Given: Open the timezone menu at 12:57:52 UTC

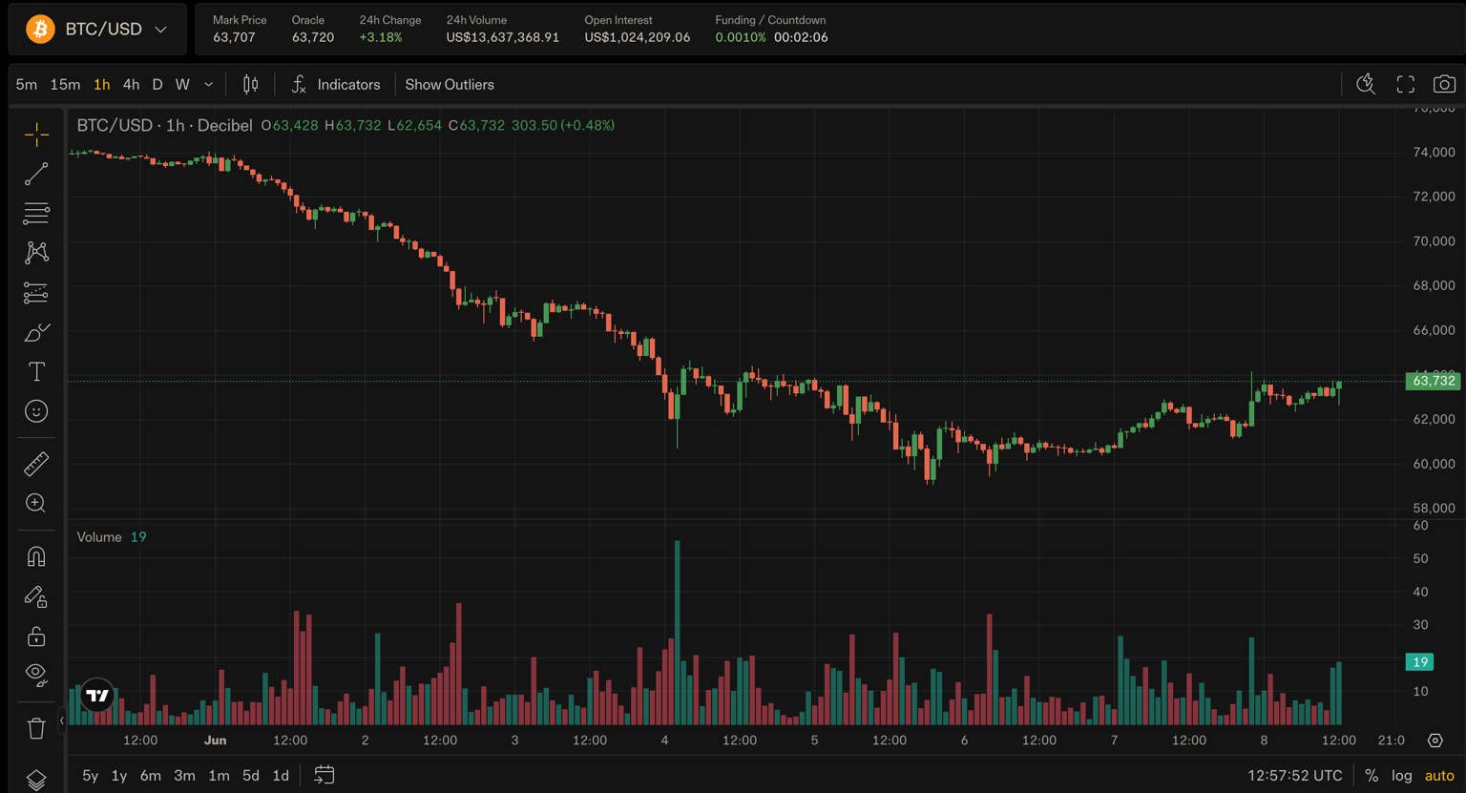Looking at the screenshot, I should [x=1295, y=775].
